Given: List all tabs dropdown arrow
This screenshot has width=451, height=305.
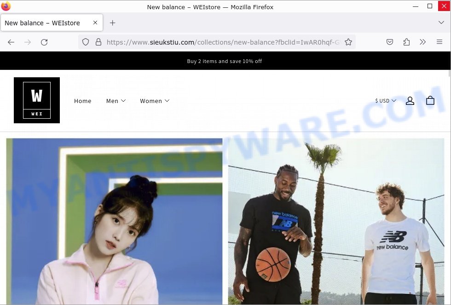Looking at the screenshot, I should coord(441,23).
